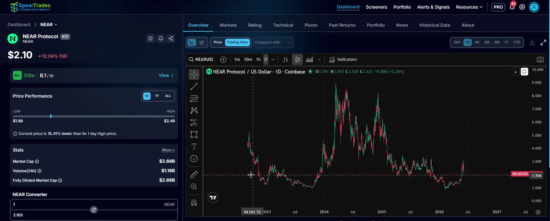This screenshot has width=550, height=221.
Task: Select the ruler measure tool
Action: [194, 174]
